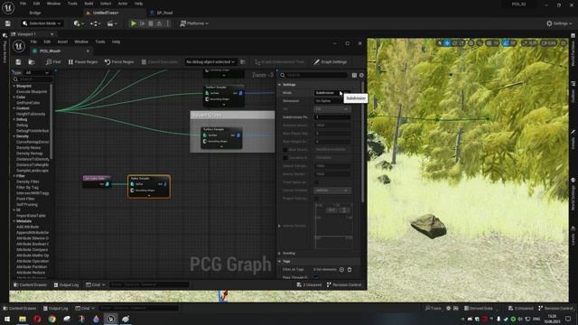Open the notification center in system tray
The image size is (578, 325).
coord(568,319)
